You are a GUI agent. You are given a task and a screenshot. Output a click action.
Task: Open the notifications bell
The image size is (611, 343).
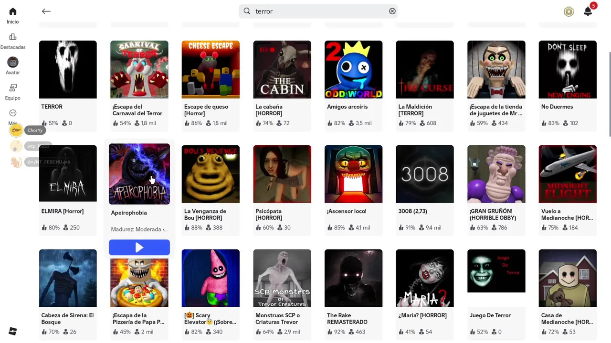[x=588, y=11]
